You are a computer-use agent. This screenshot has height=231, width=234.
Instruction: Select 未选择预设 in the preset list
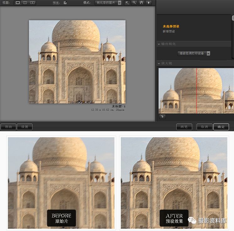(171, 26)
